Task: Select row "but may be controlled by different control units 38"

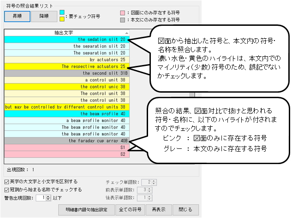Action: click(67, 107)
